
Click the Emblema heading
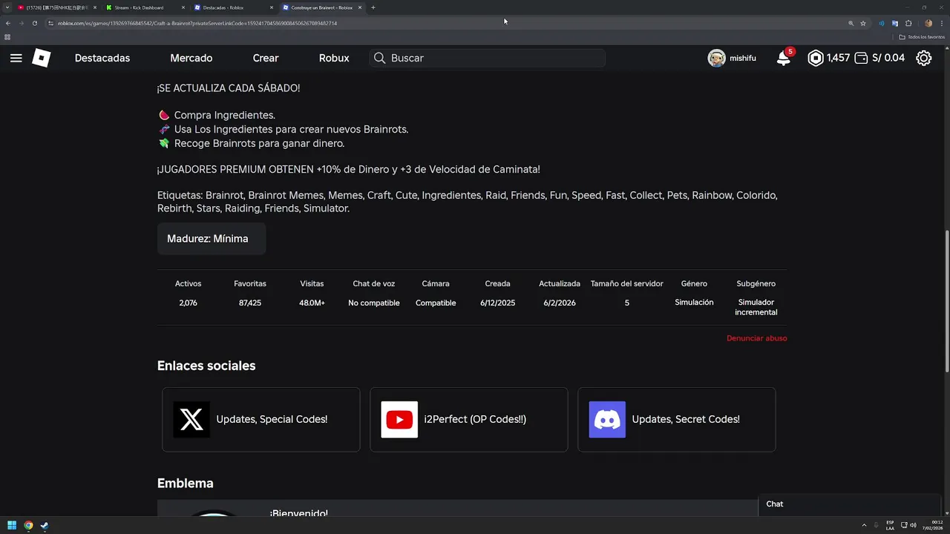(186, 484)
